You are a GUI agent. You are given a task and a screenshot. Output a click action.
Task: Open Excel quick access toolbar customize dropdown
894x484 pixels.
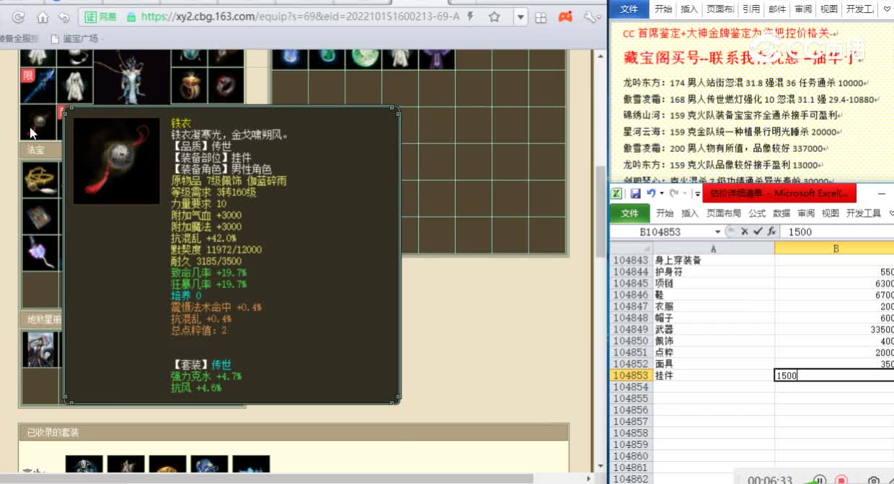coord(697,194)
